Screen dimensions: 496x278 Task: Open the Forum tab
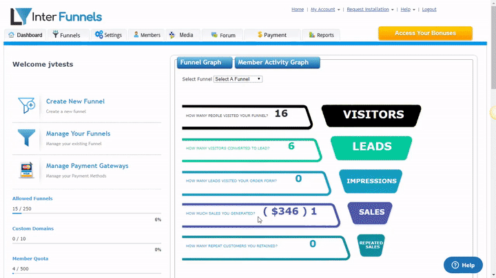coord(223,35)
